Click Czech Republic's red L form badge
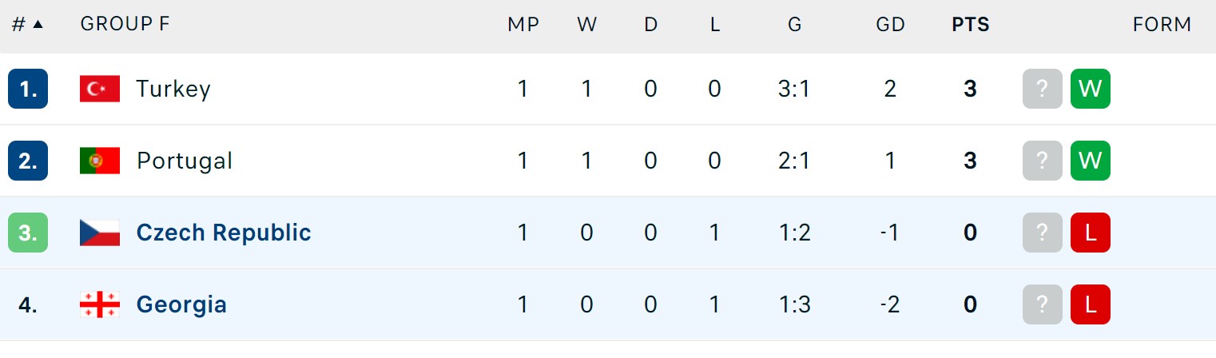The image size is (1216, 358). (x=1091, y=233)
